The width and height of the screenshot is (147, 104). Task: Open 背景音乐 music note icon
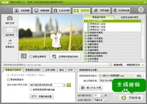click(x=10, y=42)
